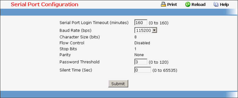238x98 pixels.
Task: Click the Stop Bits value 1
Action: click(x=135, y=49)
